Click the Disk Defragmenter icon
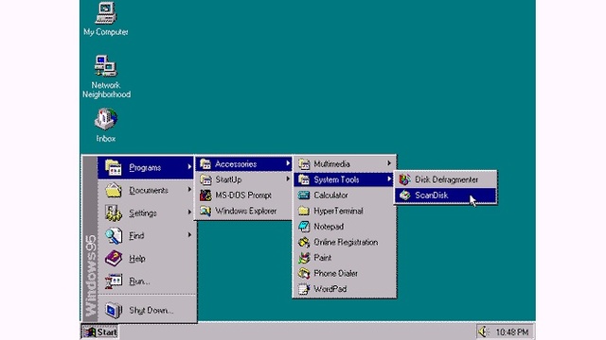606x340 pixels. click(404, 179)
